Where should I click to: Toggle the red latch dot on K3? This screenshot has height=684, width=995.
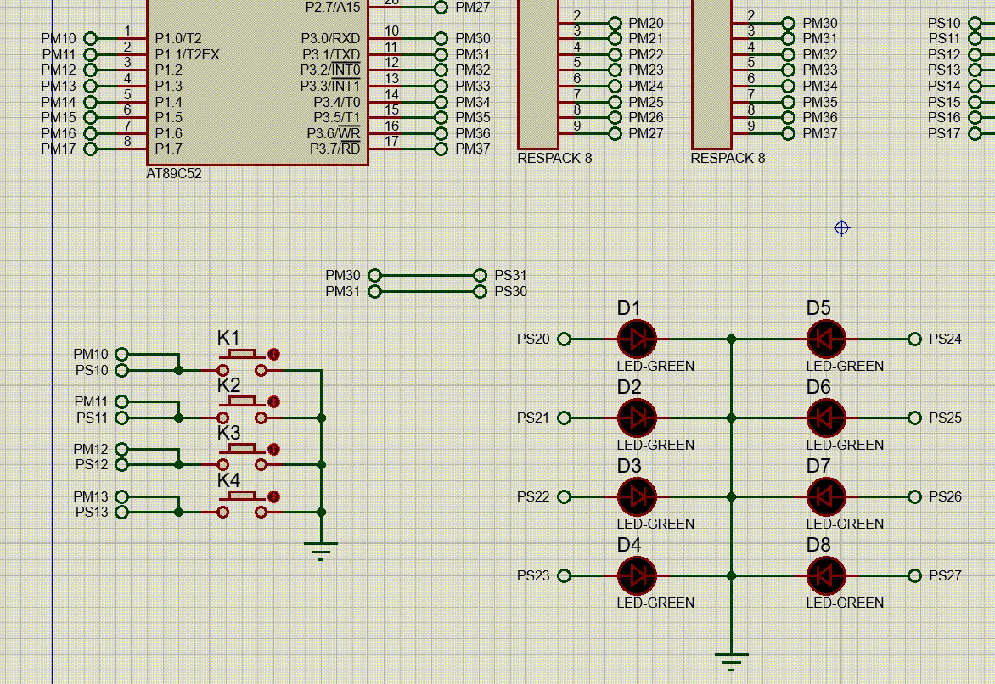pyautogui.click(x=273, y=449)
